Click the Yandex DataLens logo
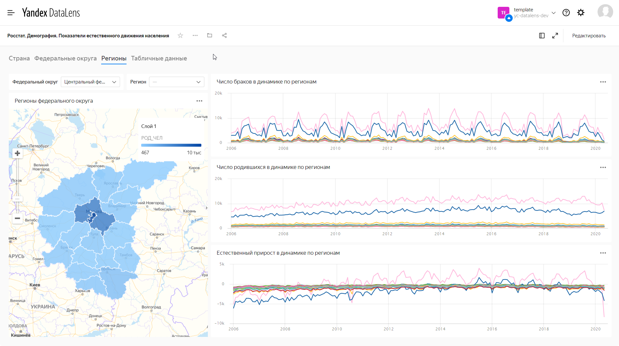This screenshot has height=346, width=619. (x=51, y=13)
